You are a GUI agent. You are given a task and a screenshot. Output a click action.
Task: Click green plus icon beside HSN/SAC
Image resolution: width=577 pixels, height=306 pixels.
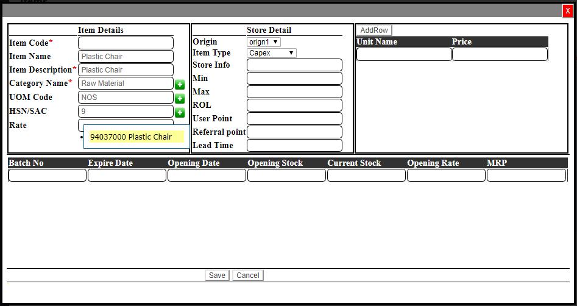click(x=180, y=112)
